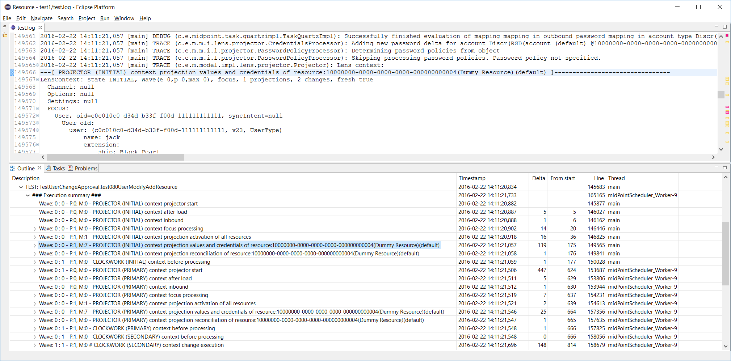The width and height of the screenshot is (731, 361).
Task: Expand the CLOCKWORK (INITIAL) context before processing row
Action: coord(35,262)
